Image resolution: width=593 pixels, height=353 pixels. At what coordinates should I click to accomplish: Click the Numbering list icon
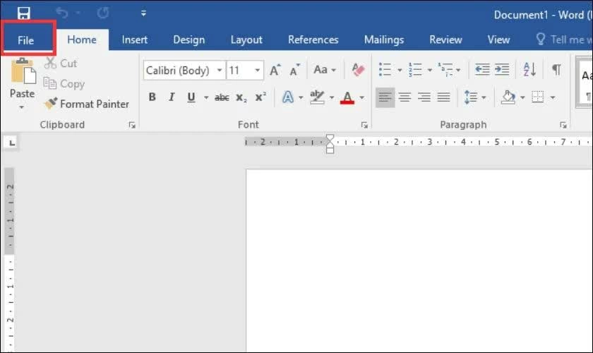tap(415, 70)
